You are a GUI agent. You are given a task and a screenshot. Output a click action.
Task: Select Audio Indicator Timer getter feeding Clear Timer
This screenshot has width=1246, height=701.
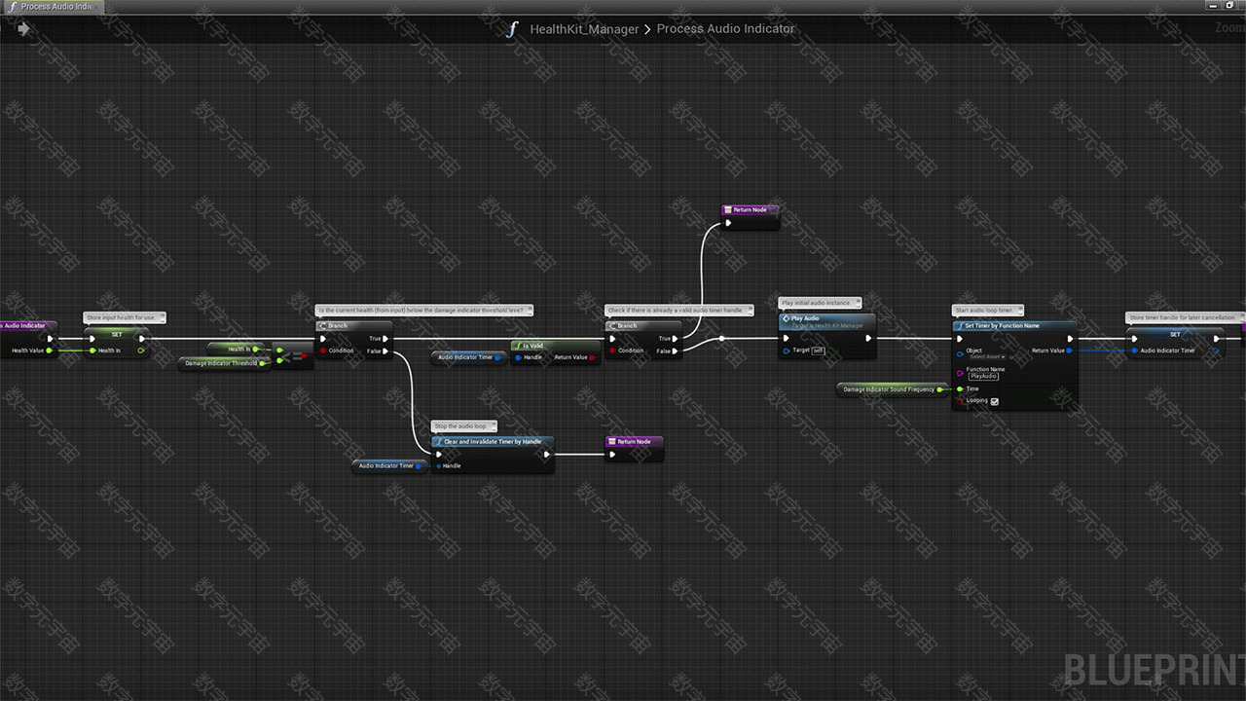click(x=389, y=466)
